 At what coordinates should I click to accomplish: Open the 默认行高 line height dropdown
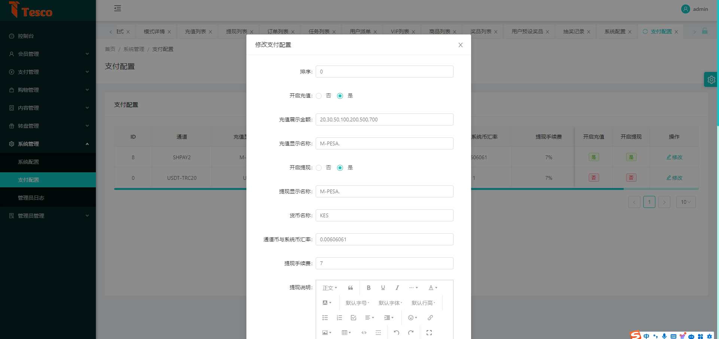click(x=423, y=303)
